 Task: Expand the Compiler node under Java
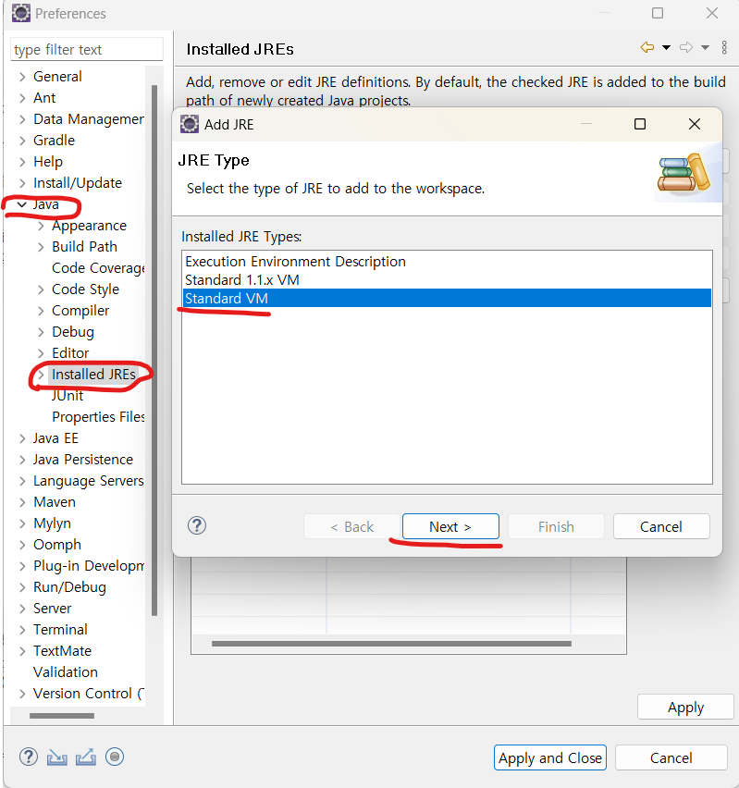41,311
